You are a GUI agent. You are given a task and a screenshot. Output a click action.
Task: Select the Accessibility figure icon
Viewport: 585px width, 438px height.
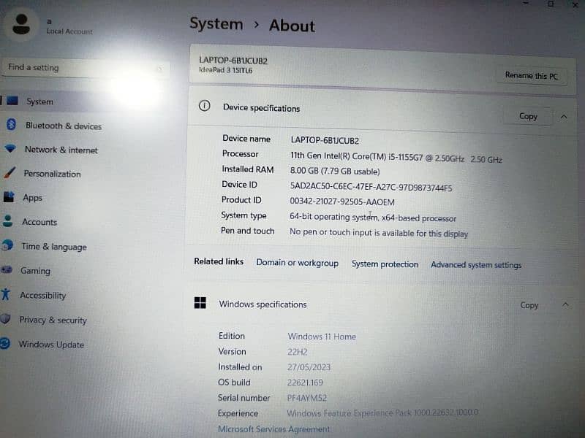coord(6,294)
